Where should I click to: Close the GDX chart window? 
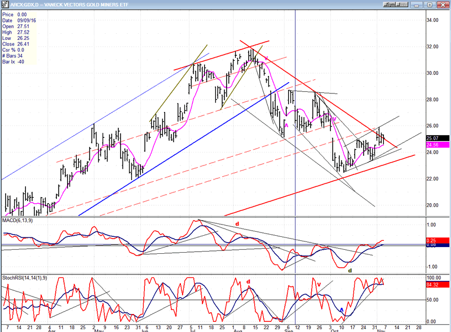[x=444, y=4]
